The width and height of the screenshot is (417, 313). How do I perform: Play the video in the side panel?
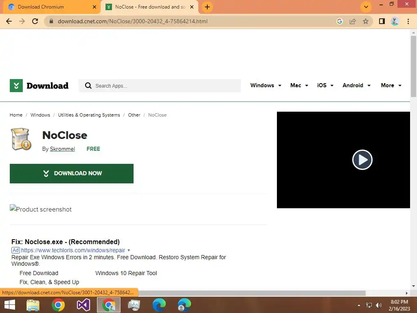[362, 160]
